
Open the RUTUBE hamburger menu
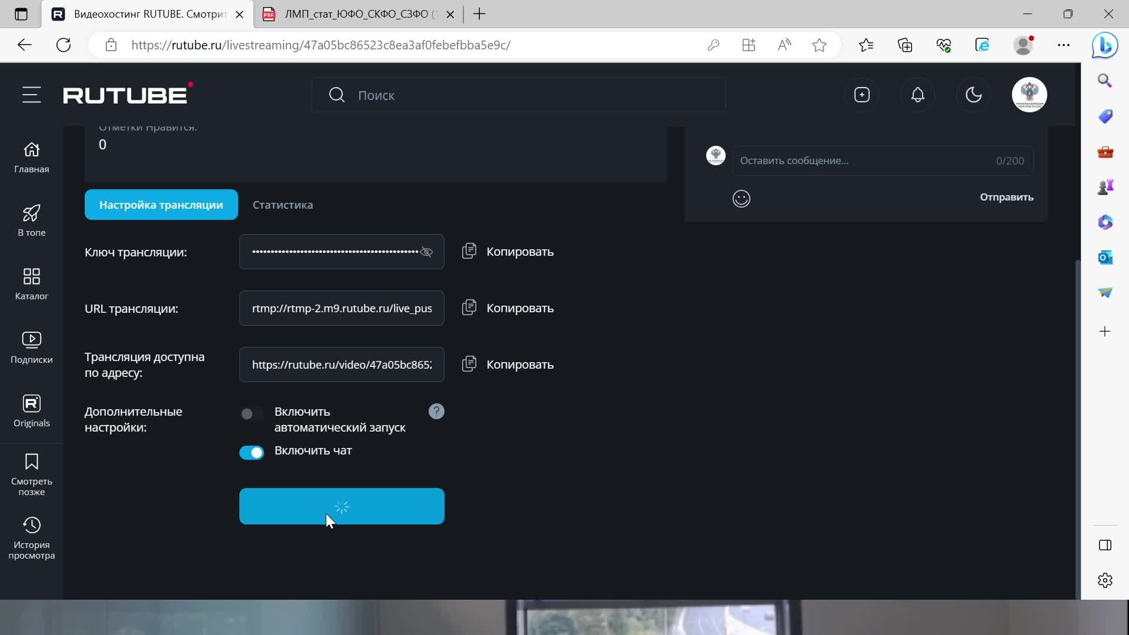click(x=32, y=95)
